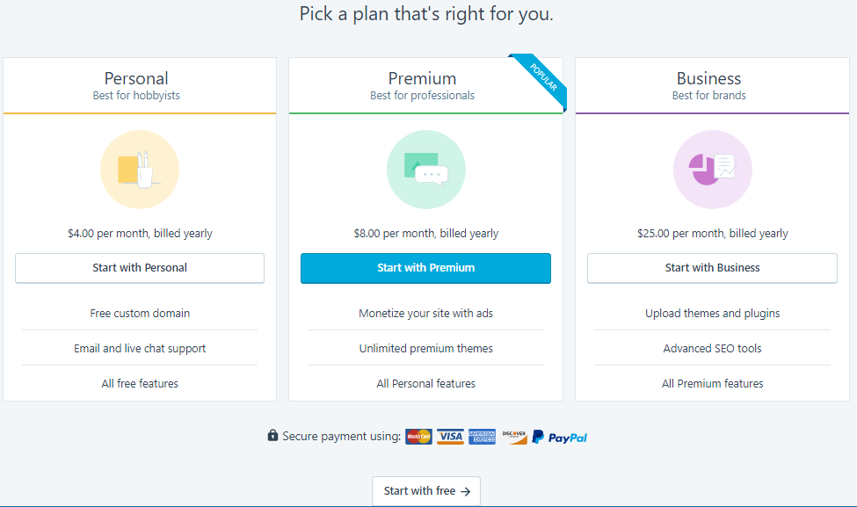Click the Discover card logo
The image size is (857, 507).
point(514,437)
